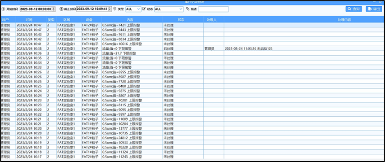
Task: Click the cell '2023-08-24 11:03:26 未启动123'
Action: [304, 48]
